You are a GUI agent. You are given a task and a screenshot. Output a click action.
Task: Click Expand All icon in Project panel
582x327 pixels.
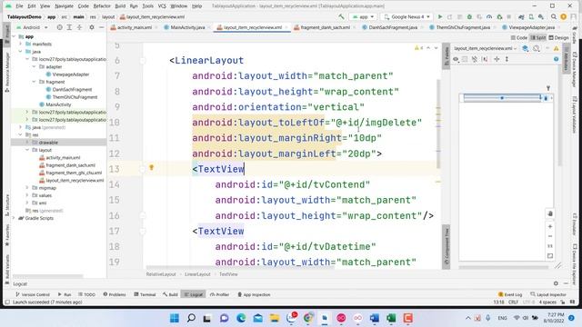pos(69,27)
